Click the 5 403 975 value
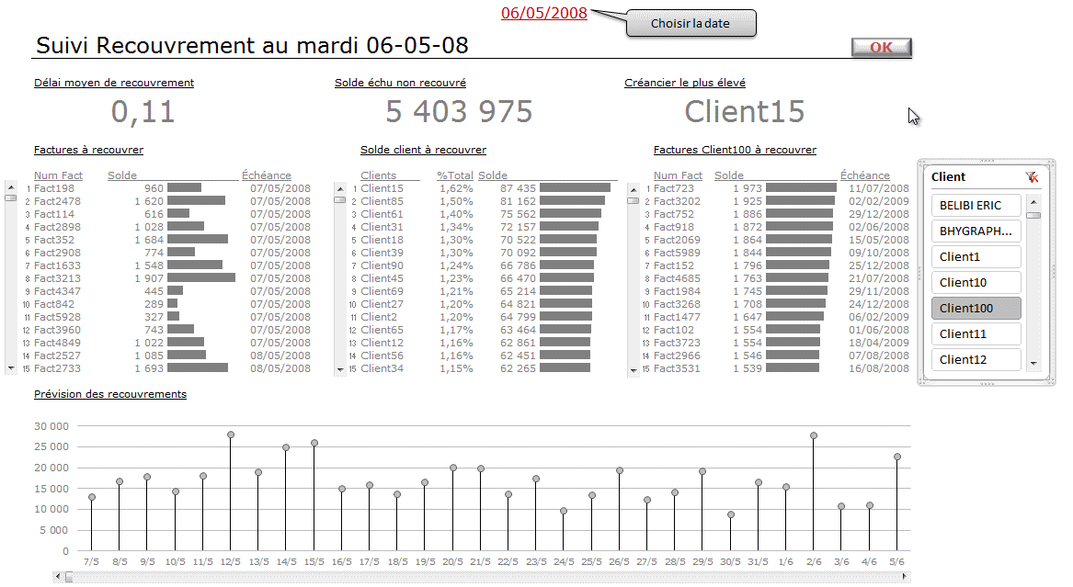Image resolution: width=1073 pixels, height=587 pixels. click(x=459, y=111)
